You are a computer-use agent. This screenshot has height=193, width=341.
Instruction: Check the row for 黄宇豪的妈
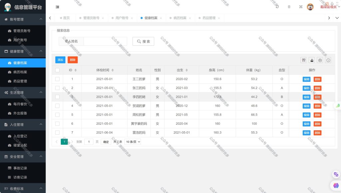[x=57, y=124]
